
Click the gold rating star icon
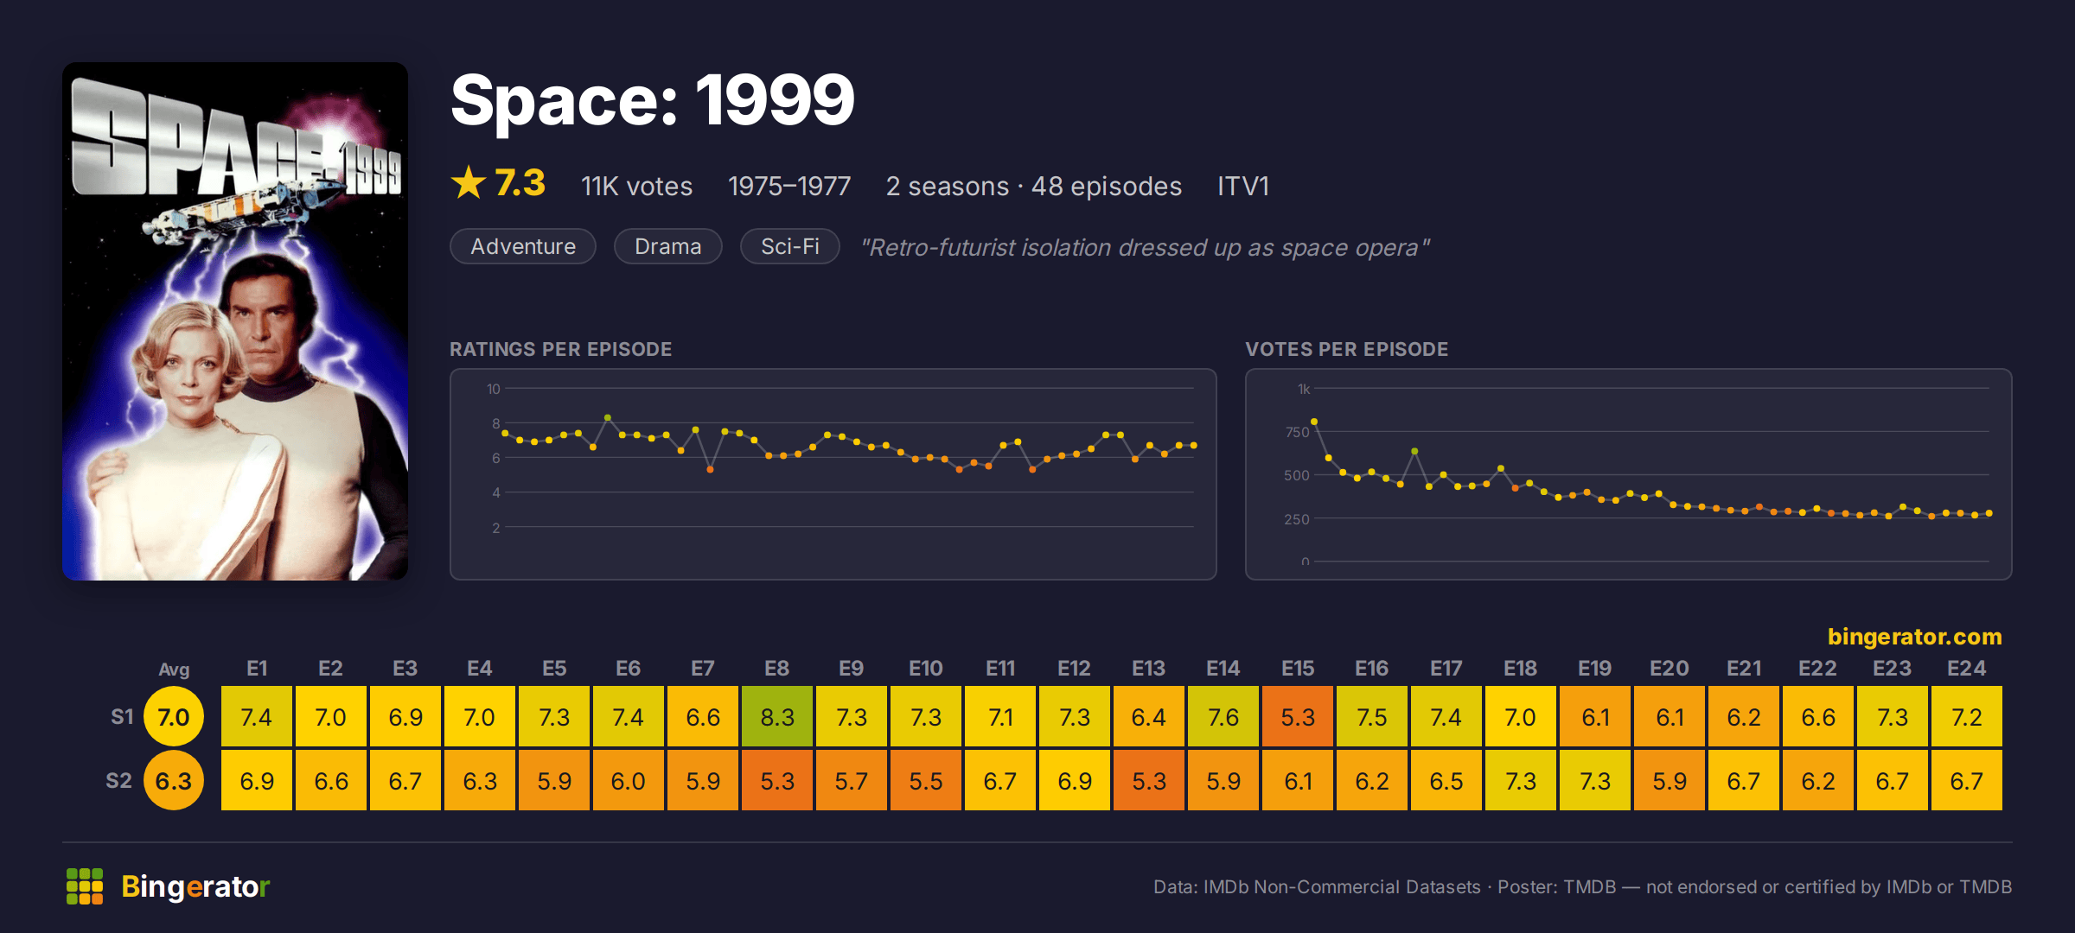click(469, 182)
